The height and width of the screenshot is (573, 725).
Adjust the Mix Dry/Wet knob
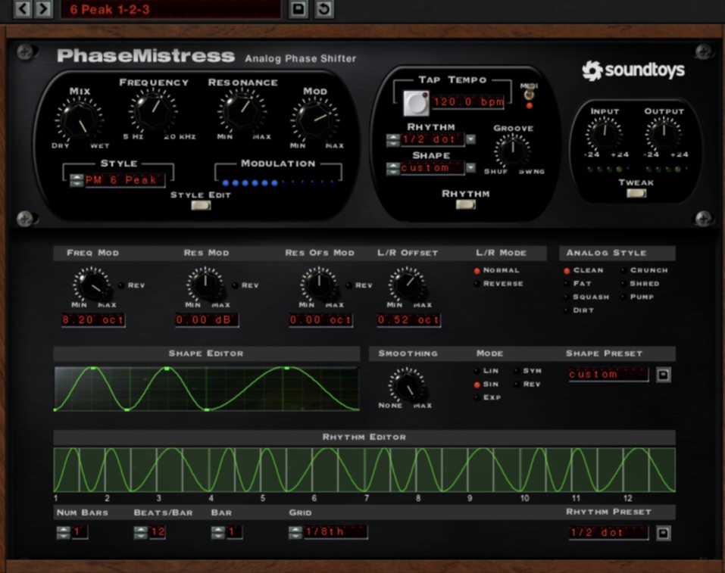80,120
